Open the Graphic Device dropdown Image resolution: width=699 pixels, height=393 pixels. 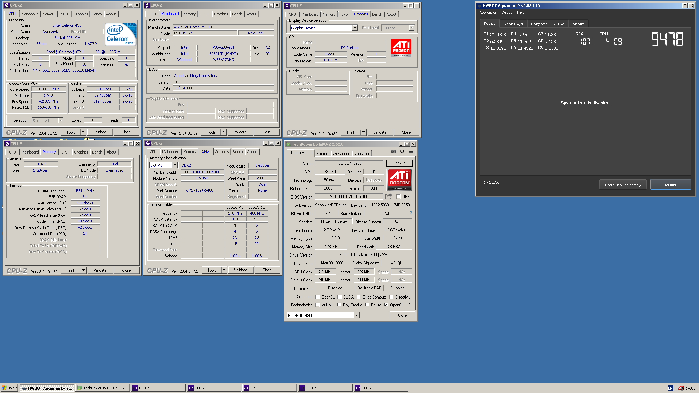pyautogui.click(x=355, y=28)
